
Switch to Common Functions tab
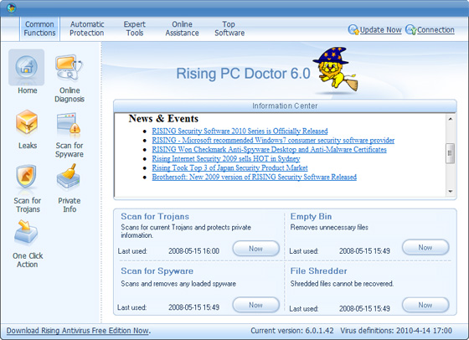40,28
